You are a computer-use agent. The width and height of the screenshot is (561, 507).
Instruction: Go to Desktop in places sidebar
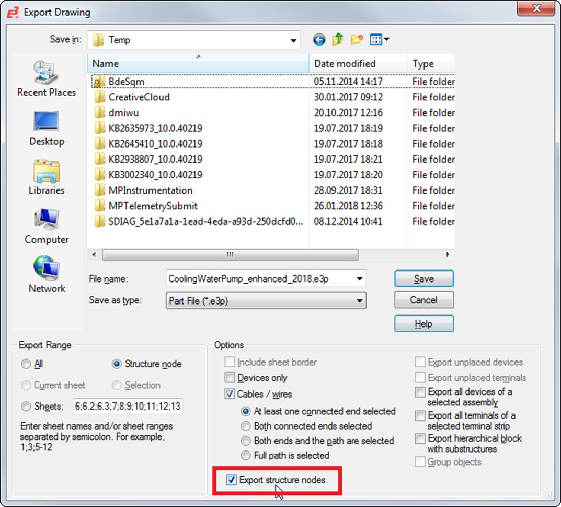(x=47, y=128)
